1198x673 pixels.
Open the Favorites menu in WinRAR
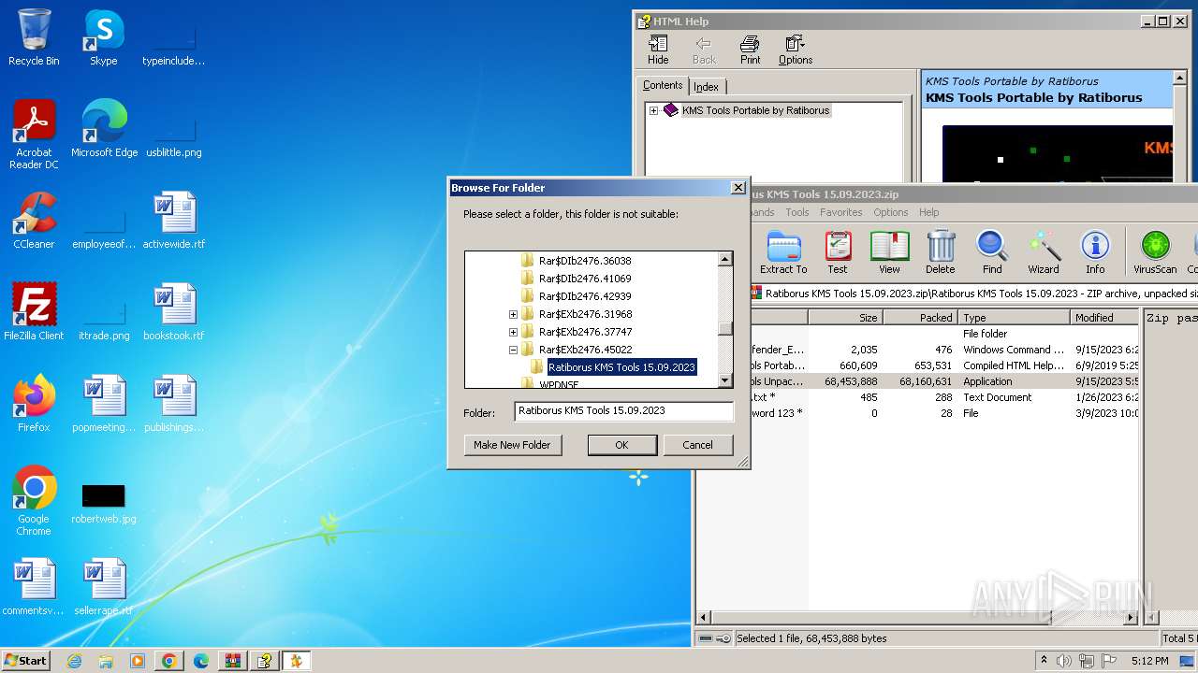(840, 212)
